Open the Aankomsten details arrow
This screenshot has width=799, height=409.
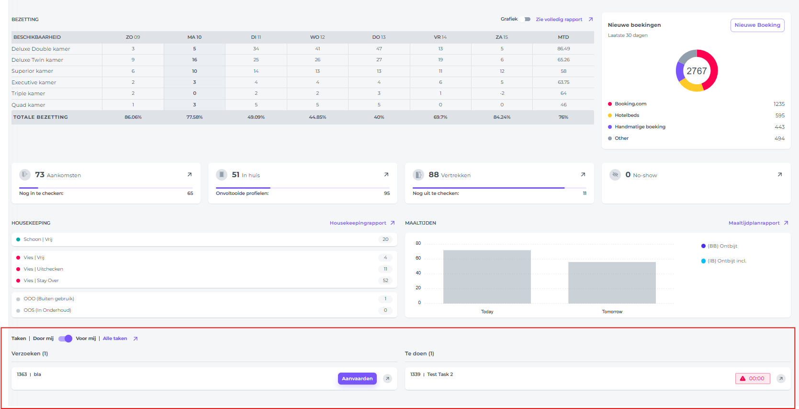pyautogui.click(x=190, y=175)
